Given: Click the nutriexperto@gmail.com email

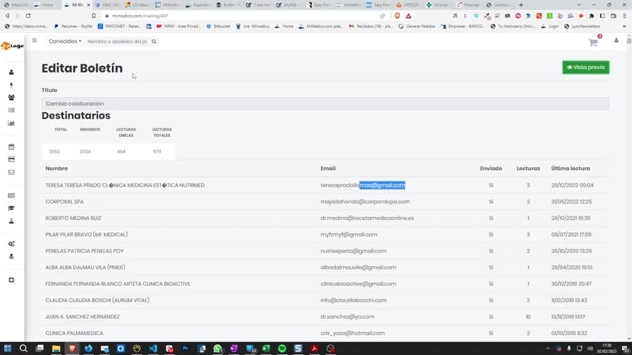Looking at the screenshot, I should pyautogui.click(x=354, y=251).
